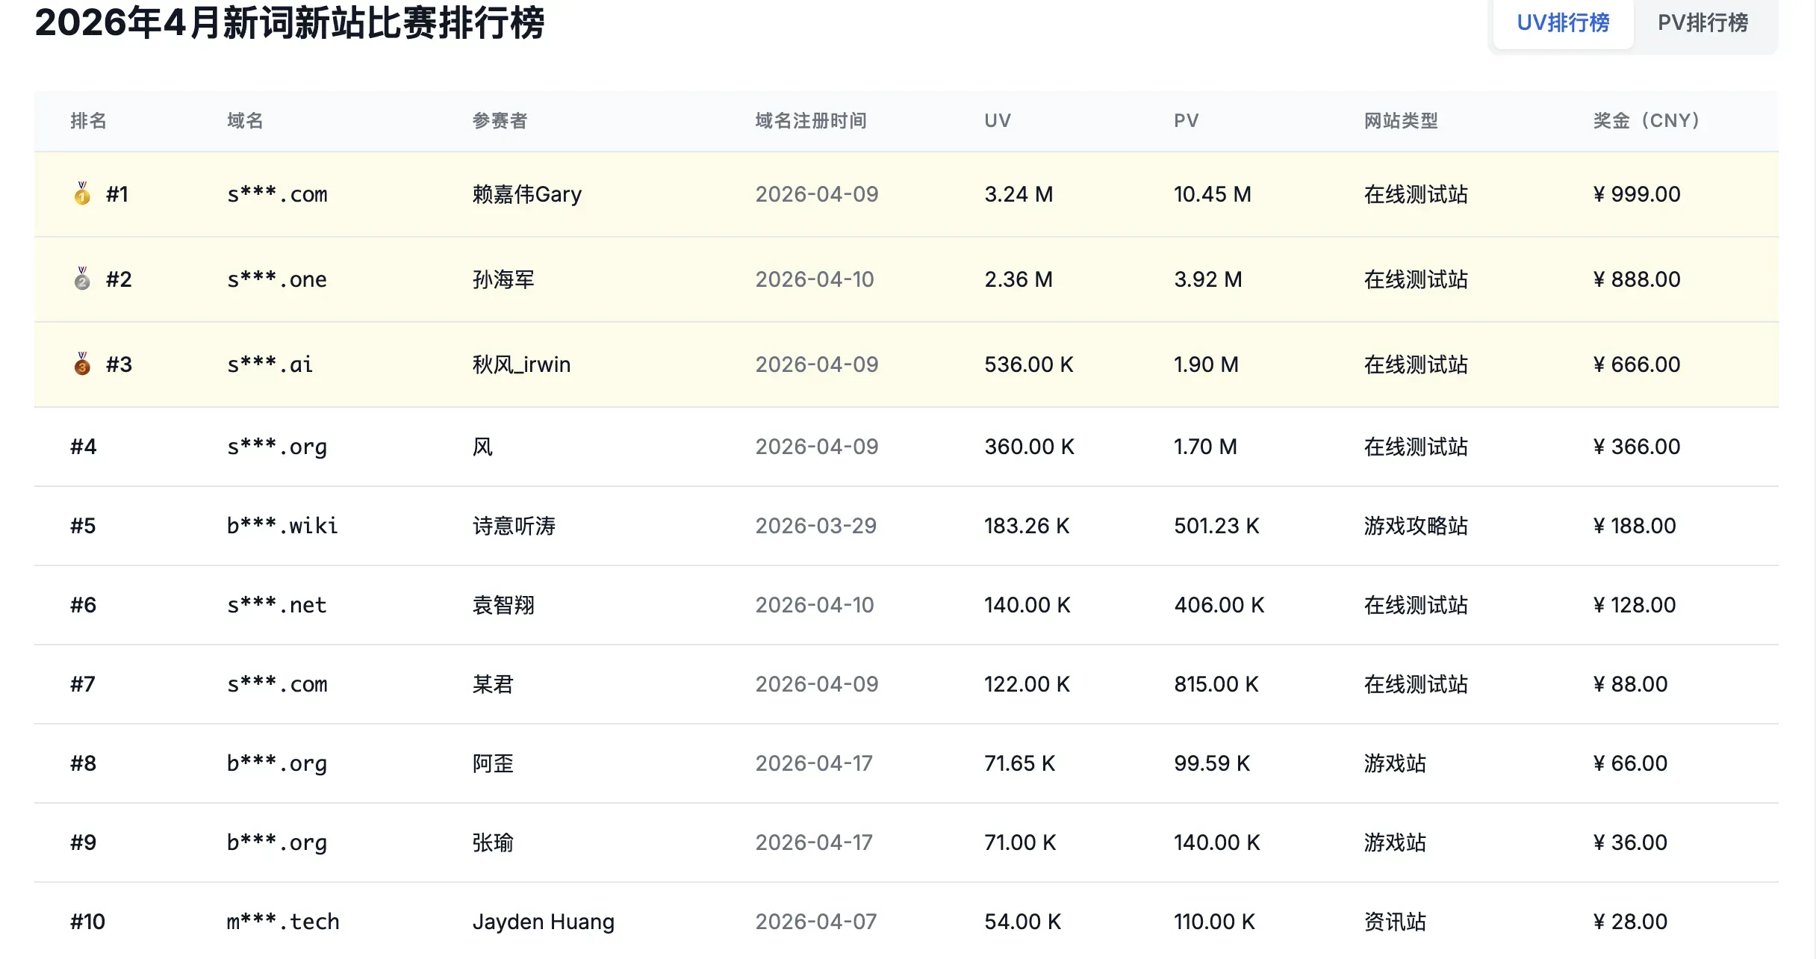Click the PV value 815.00 K
The width and height of the screenshot is (1816, 959).
click(1216, 684)
